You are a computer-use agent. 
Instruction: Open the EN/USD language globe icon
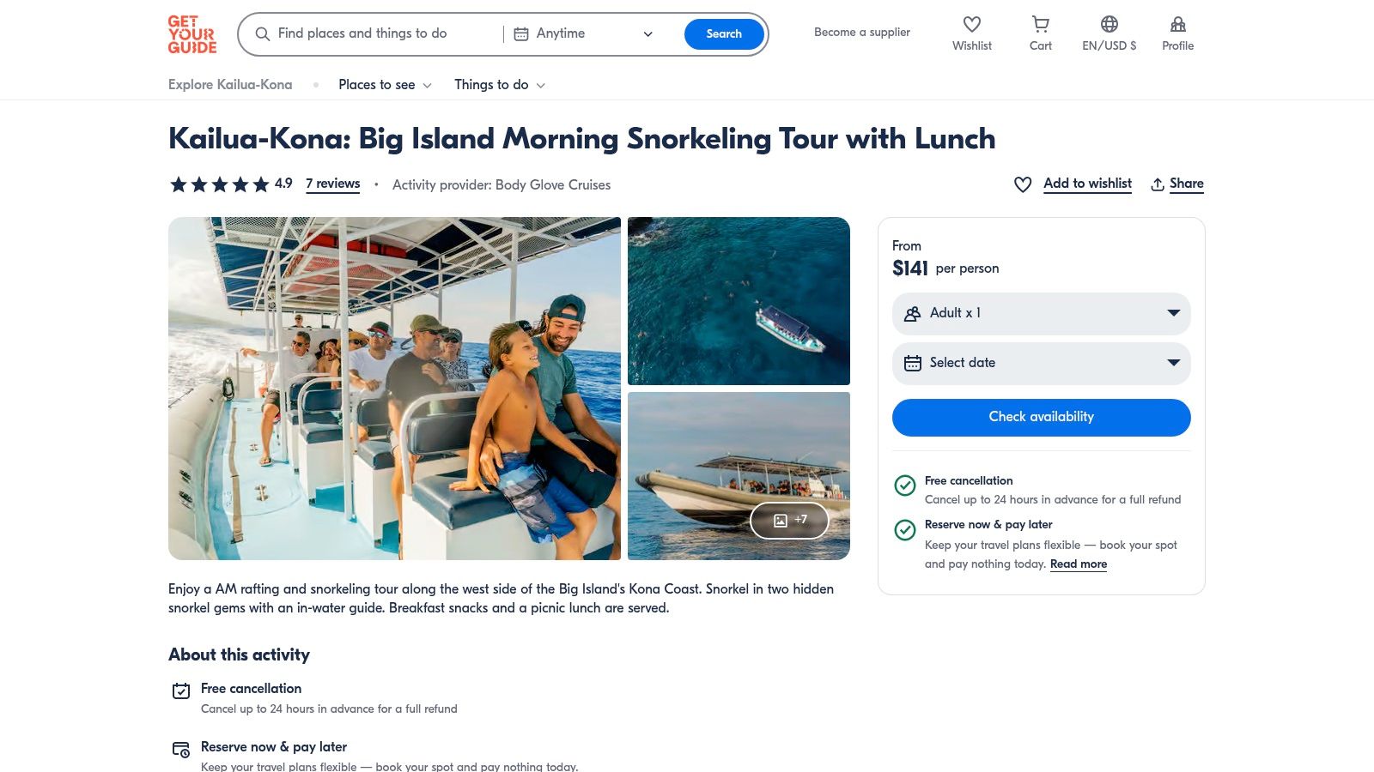[1109, 25]
